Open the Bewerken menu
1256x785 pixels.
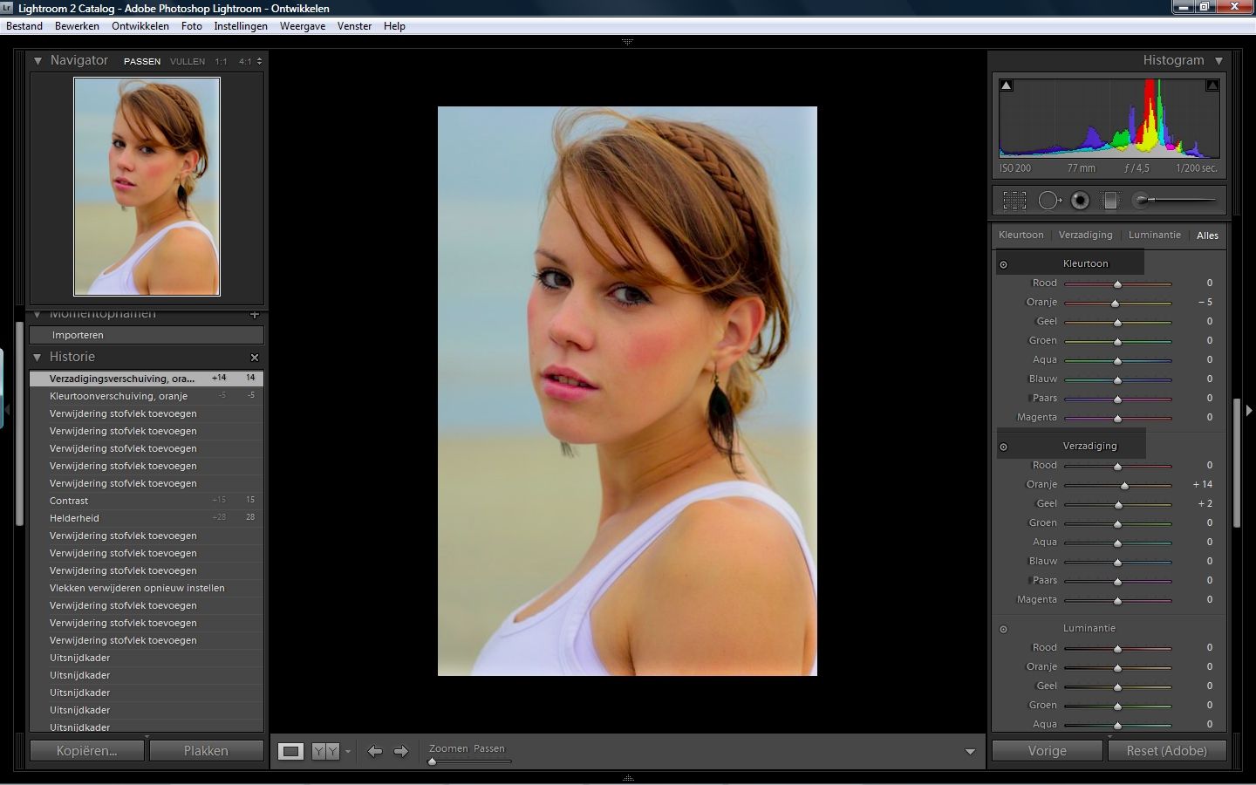(77, 26)
